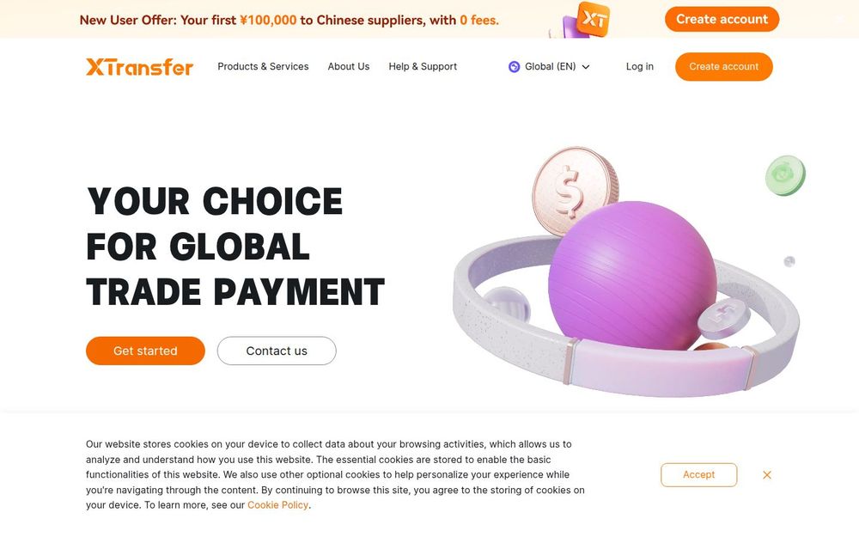Open the Cookie Policy link
This screenshot has height=537, width=859.
click(x=277, y=505)
